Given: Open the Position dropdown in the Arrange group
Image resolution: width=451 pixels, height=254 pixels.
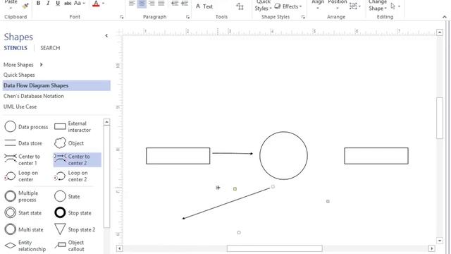Looking at the screenshot, I should 338,4.
